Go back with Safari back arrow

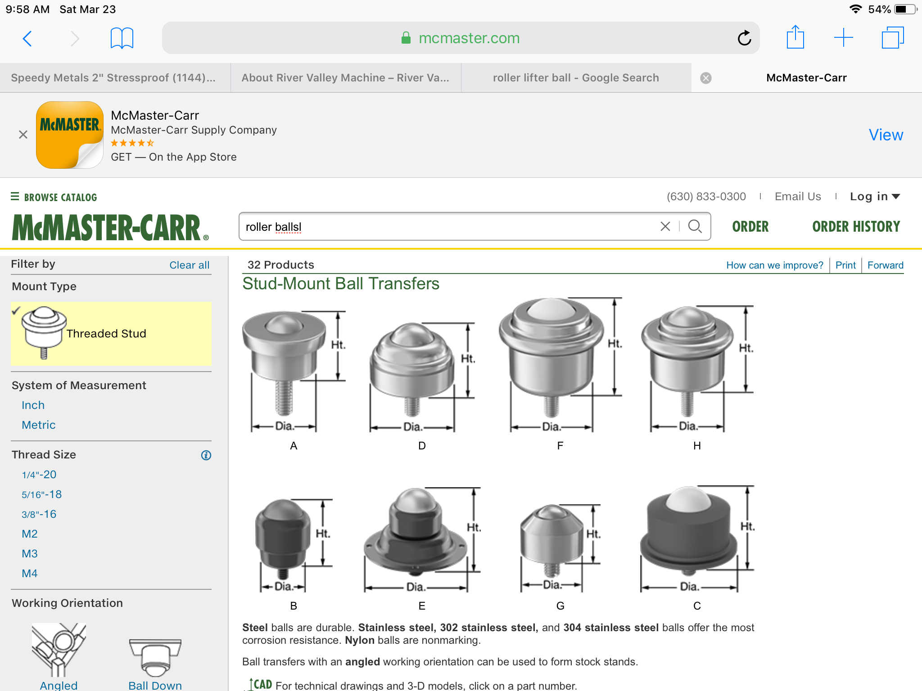click(x=27, y=38)
